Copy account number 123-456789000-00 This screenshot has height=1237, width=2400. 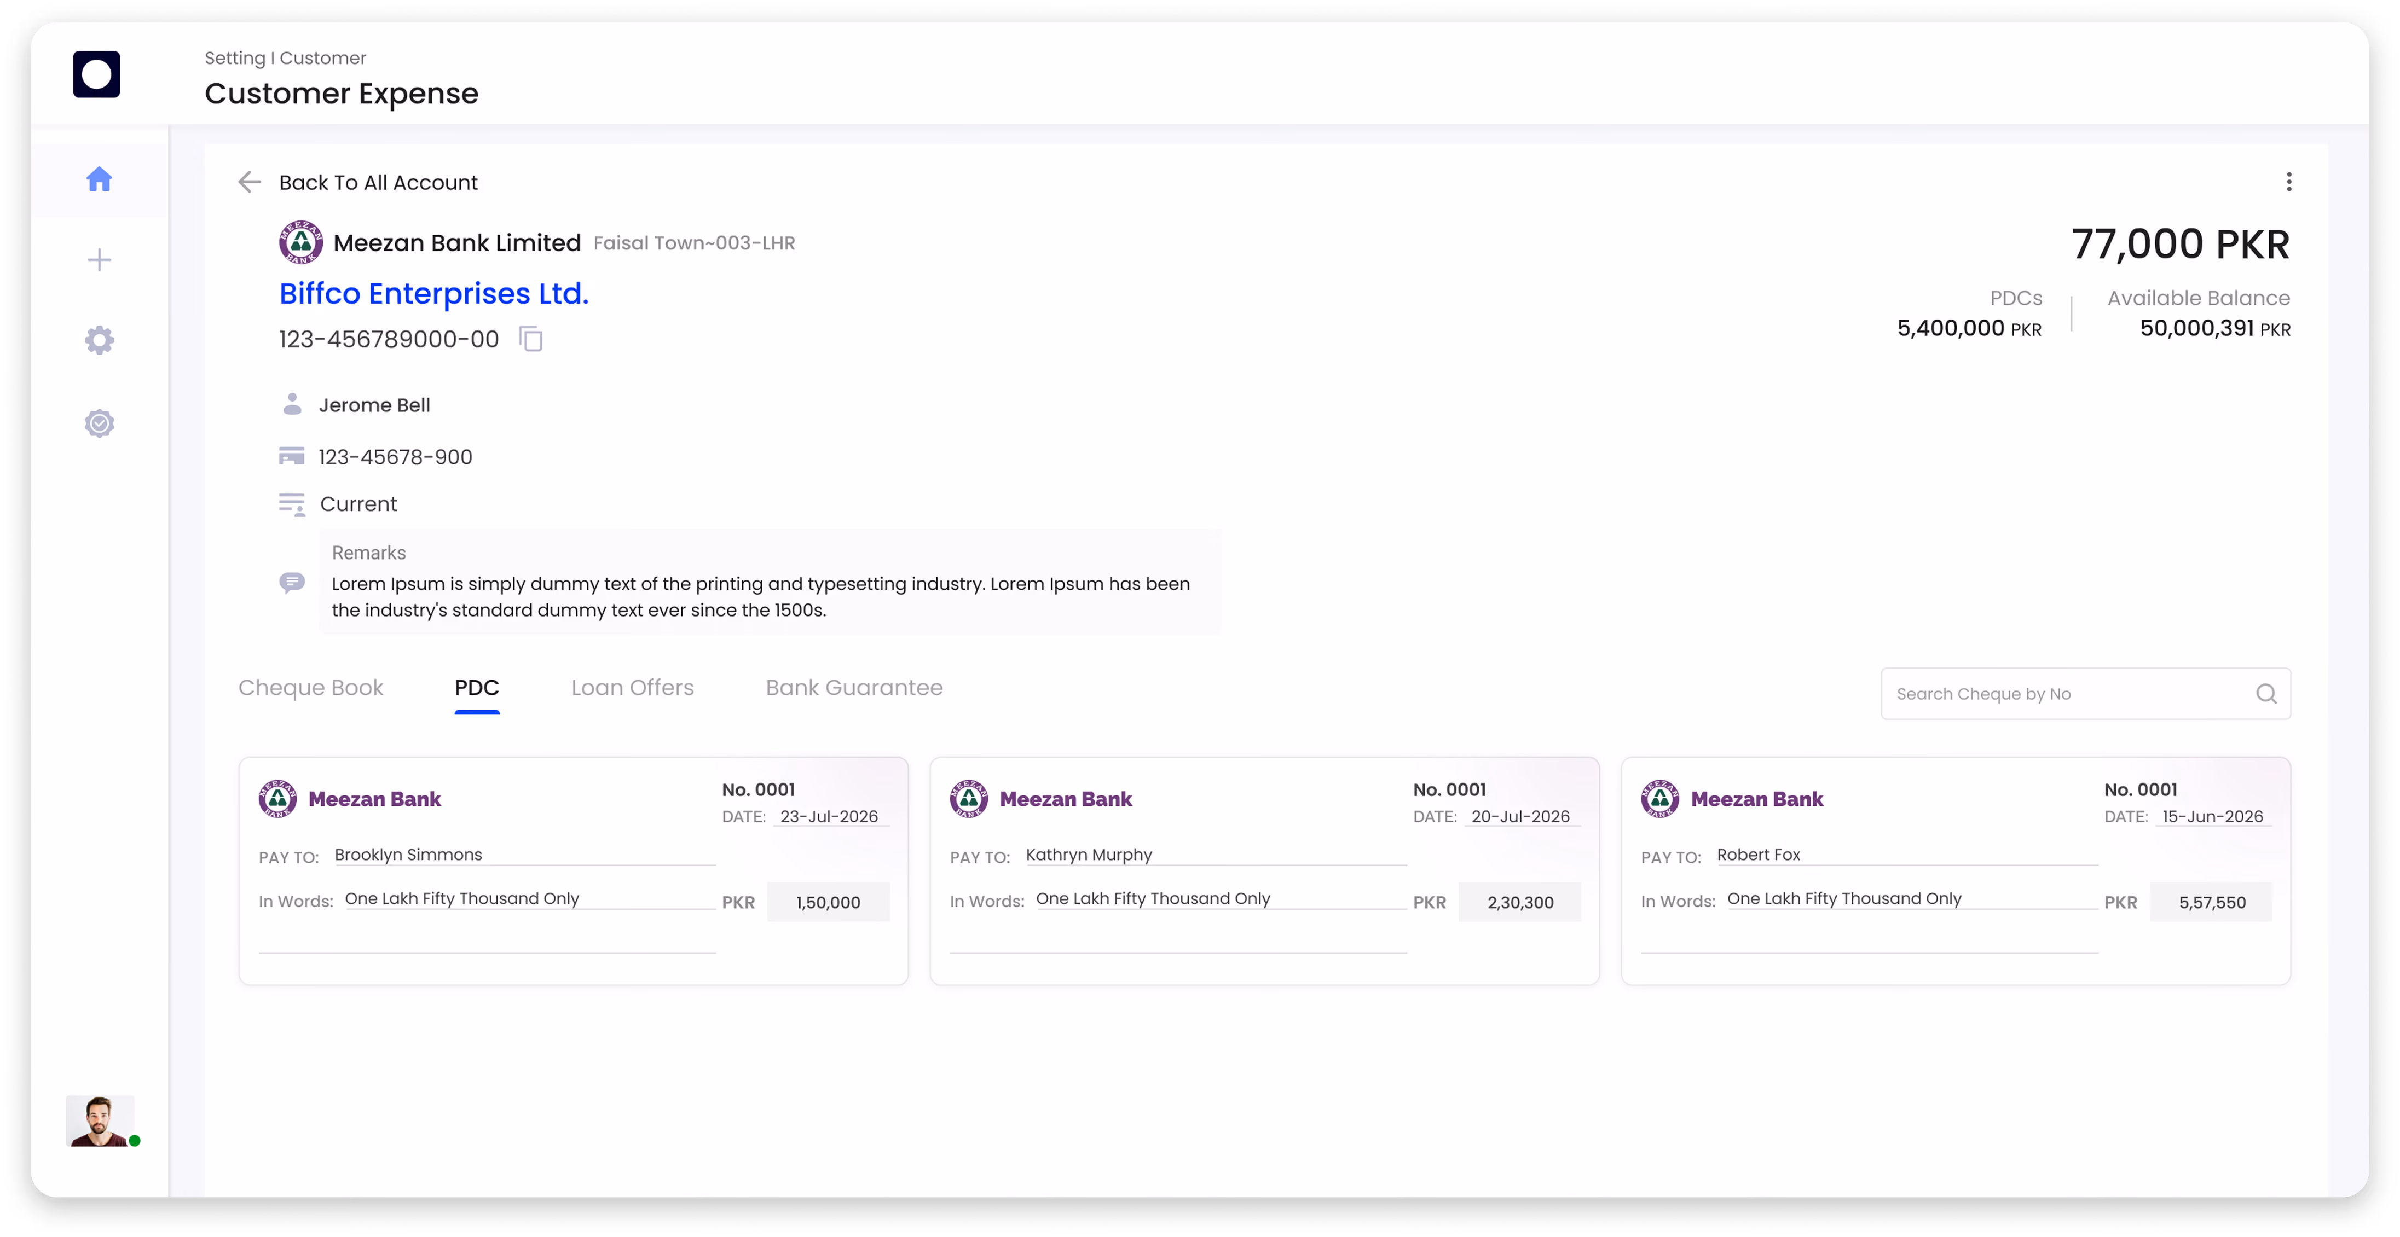point(531,339)
